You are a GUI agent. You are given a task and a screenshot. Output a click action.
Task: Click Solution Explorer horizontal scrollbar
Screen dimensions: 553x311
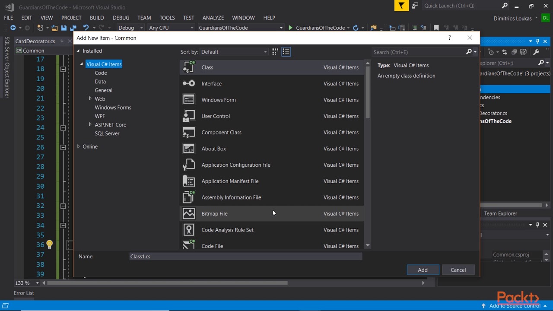click(512, 205)
